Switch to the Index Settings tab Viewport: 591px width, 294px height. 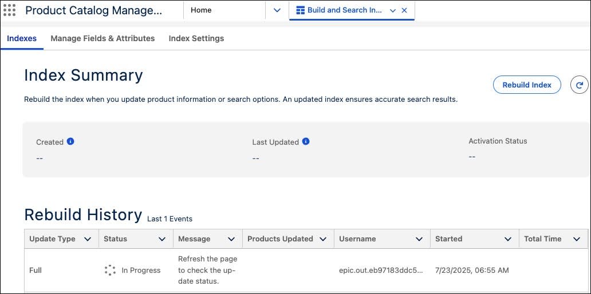(x=196, y=38)
